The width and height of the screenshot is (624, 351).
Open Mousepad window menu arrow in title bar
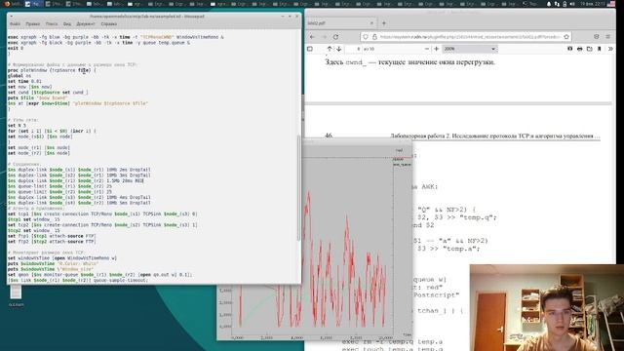[11, 17]
